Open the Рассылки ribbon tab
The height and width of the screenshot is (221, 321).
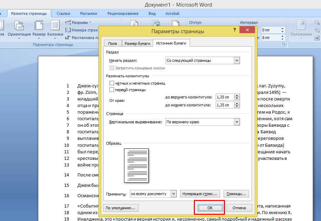click(89, 13)
